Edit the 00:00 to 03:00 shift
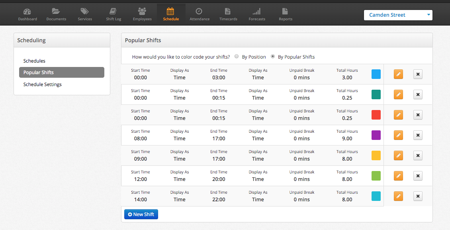The height and width of the screenshot is (230, 450). [398, 74]
